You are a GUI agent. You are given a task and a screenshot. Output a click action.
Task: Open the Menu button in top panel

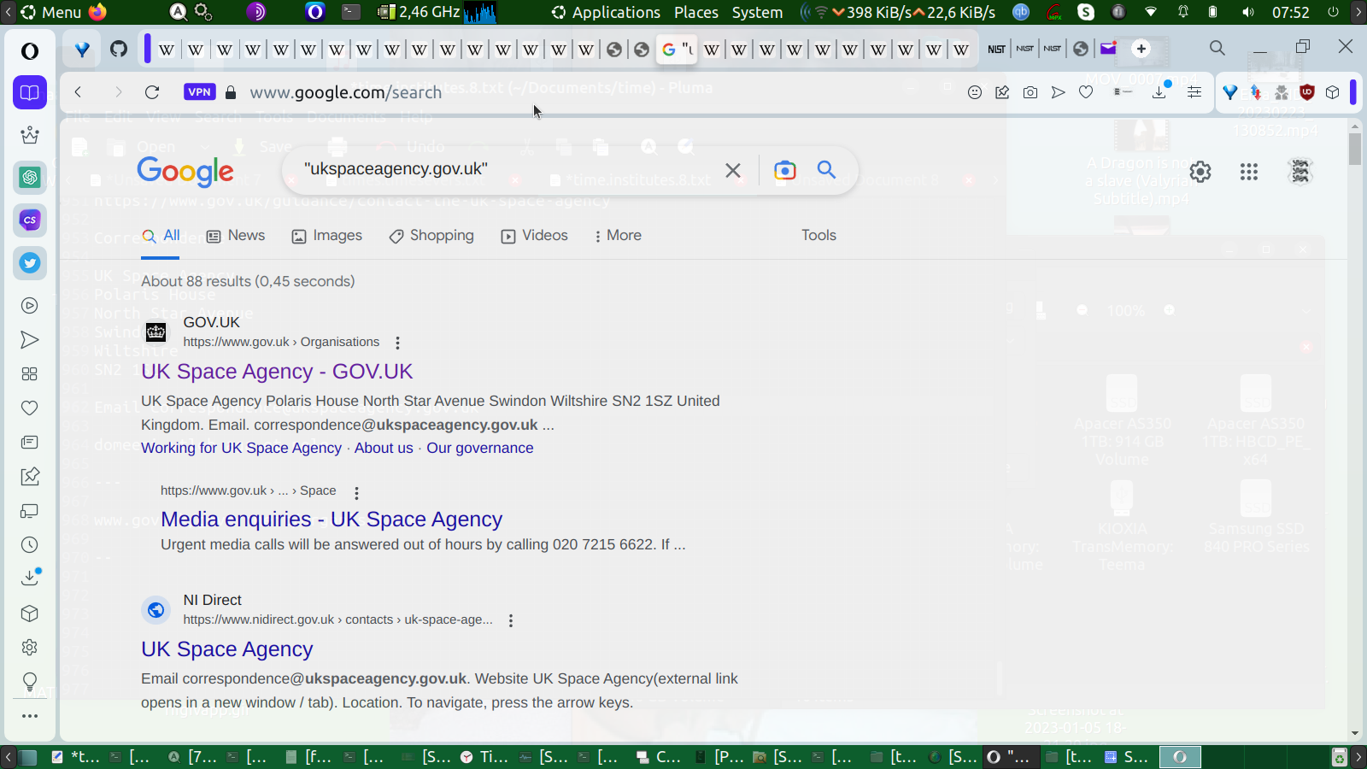point(50,12)
